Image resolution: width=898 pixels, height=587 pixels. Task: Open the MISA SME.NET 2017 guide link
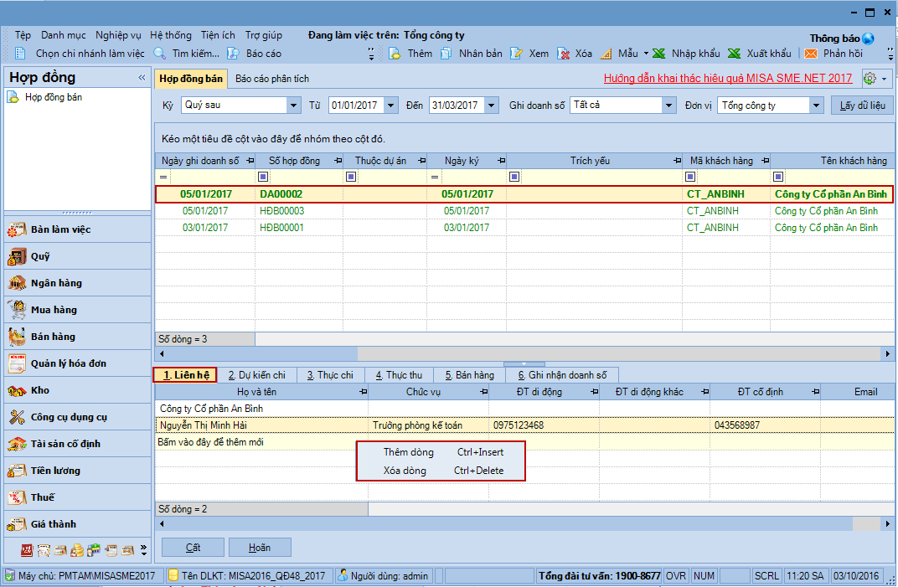click(x=728, y=79)
